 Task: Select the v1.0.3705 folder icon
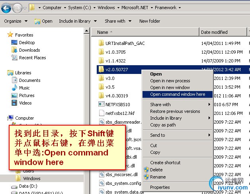pos(101,52)
